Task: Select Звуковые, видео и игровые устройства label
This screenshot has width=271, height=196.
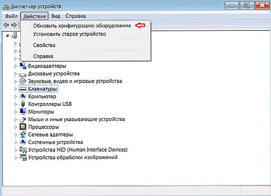Action: coord(75,81)
